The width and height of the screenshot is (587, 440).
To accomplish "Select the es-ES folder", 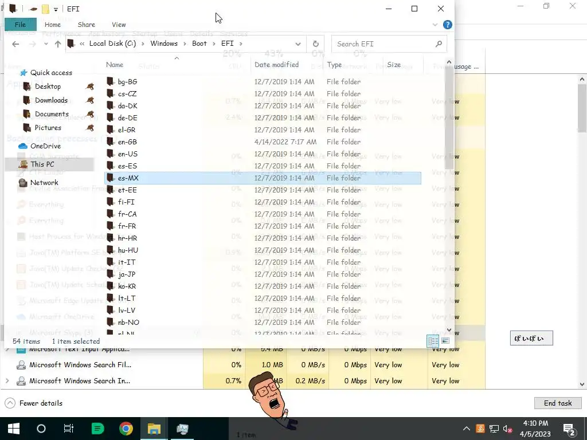I will 127,166.
